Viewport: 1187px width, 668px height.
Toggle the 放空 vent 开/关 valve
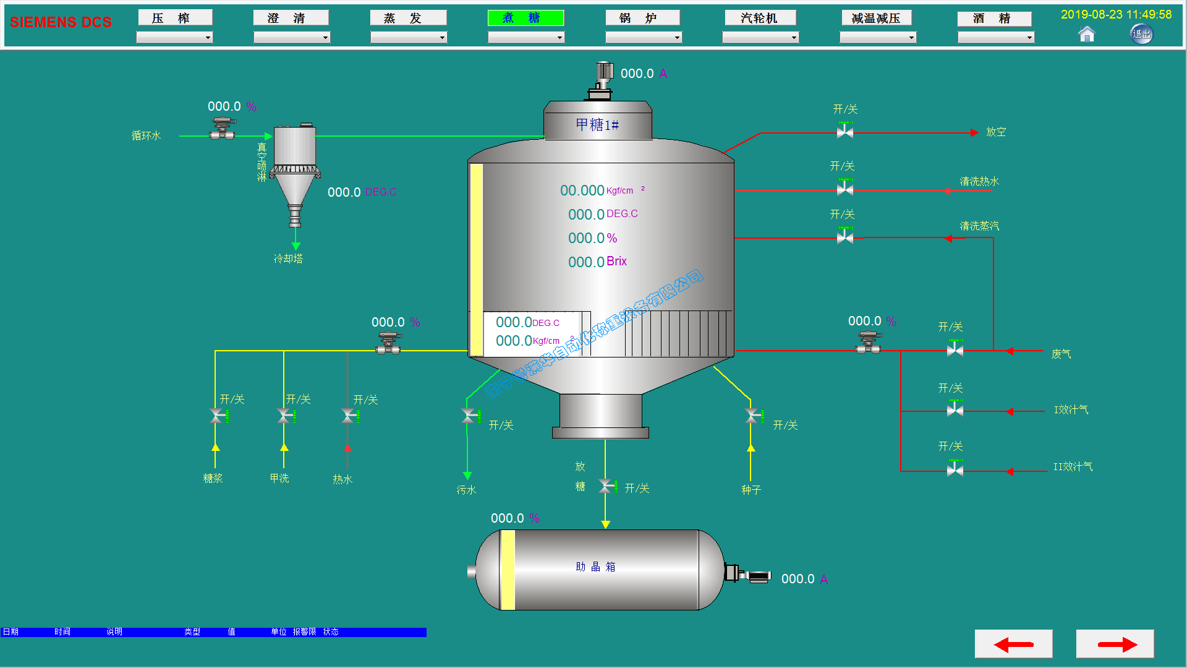(x=845, y=131)
